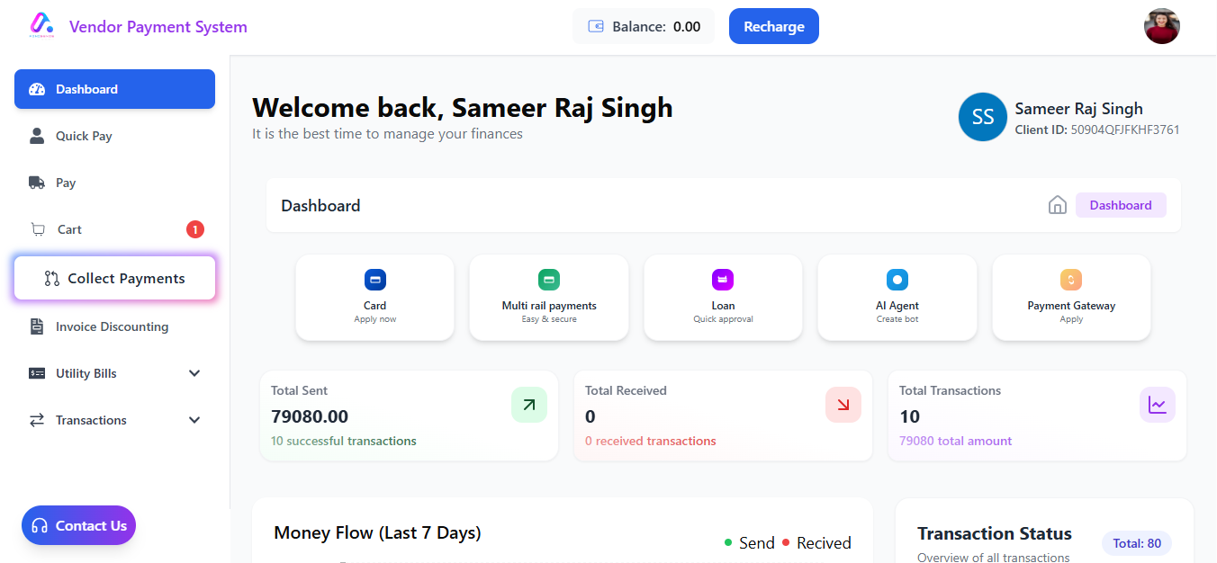Go to Invoice Discounting in sidebar
The image size is (1217, 563).
(112, 326)
